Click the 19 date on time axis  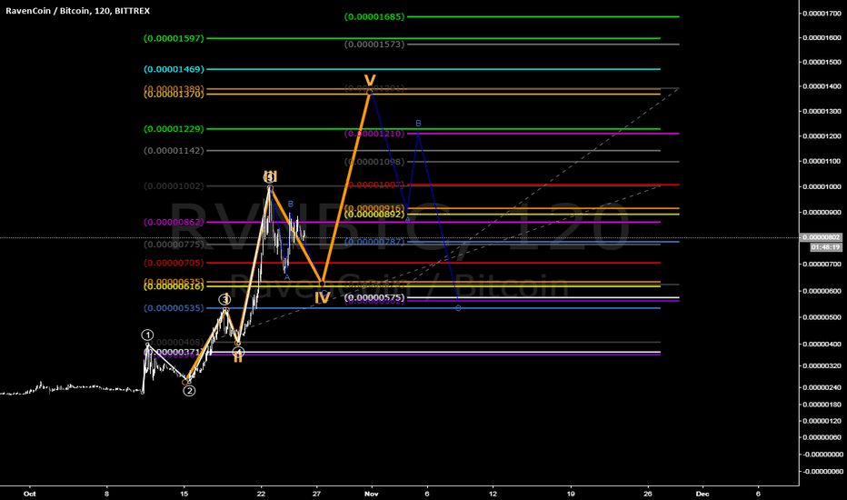(571, 494)
